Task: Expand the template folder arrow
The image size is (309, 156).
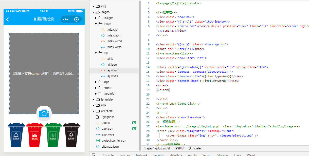Action: coord(94,100)
